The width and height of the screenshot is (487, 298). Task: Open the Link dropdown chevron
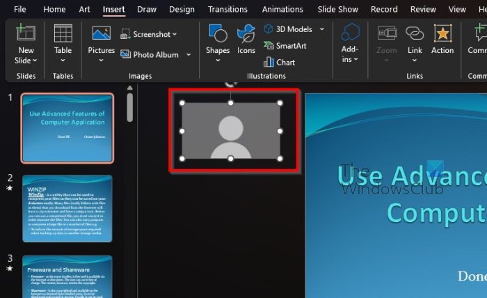(x=415, y=61)
